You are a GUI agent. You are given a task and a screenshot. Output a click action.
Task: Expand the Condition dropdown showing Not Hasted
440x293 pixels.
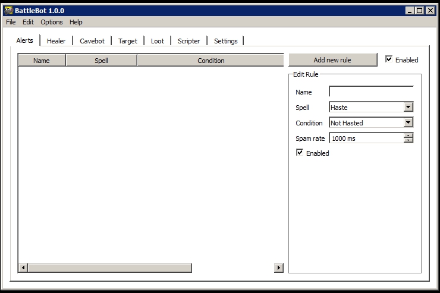408,123
